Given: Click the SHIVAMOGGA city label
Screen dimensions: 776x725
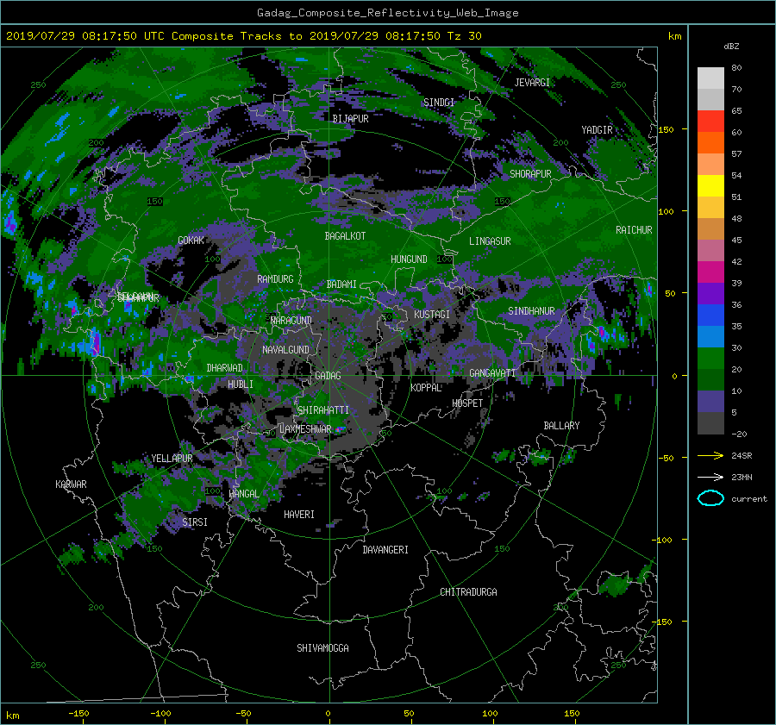Looking at the screenshot, I should [x=322, y=648].
